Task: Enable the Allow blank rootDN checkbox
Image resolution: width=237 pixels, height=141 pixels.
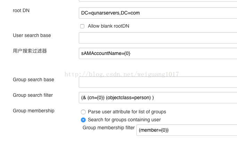Action: tap(82, 26)
